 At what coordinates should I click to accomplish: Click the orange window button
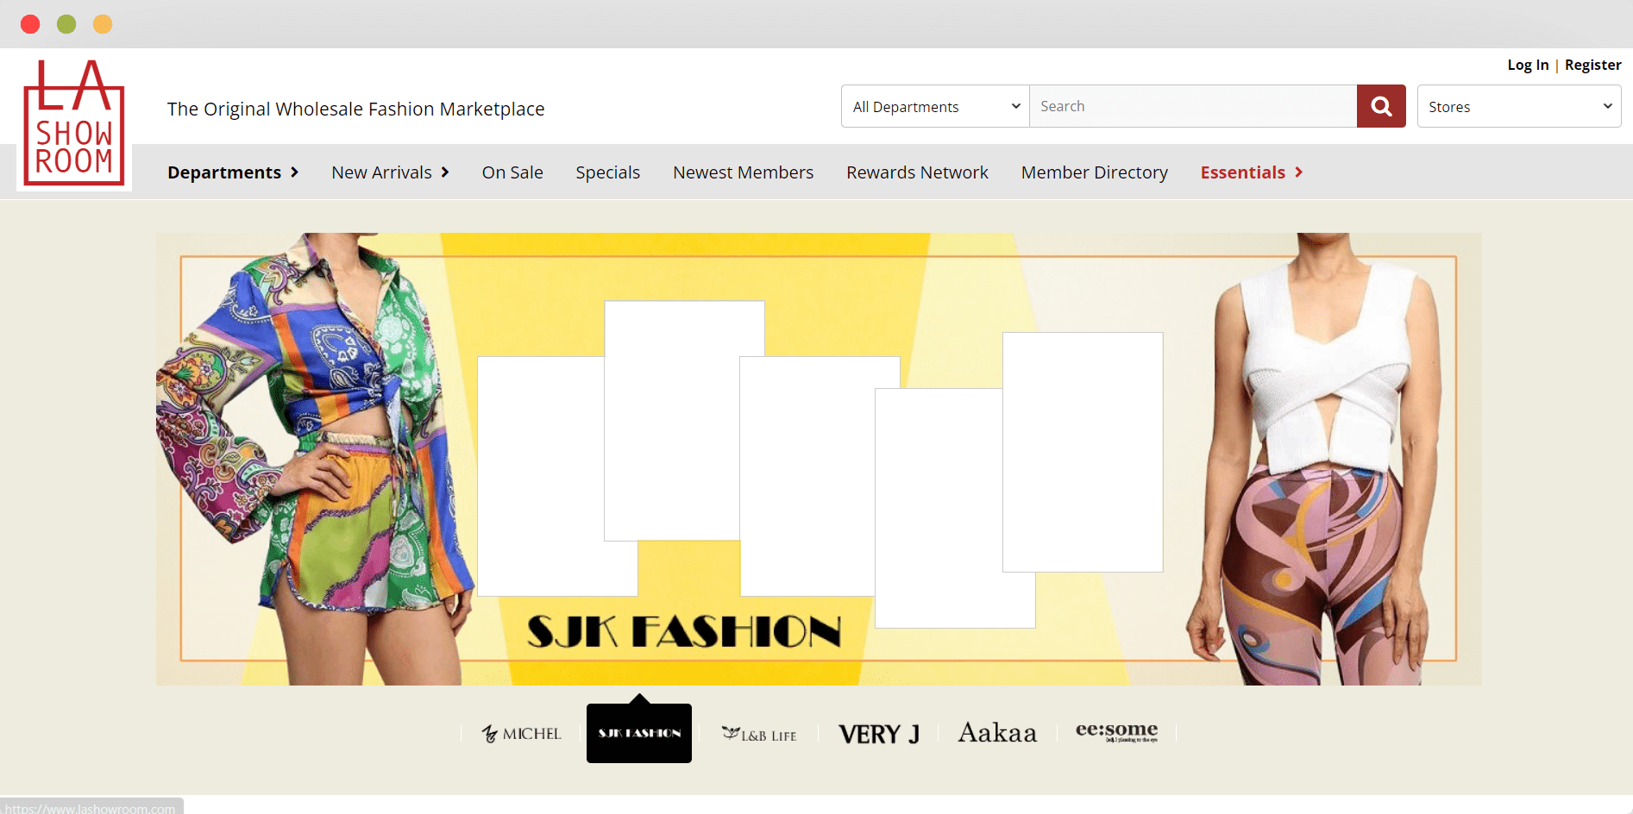tap(103, 24)
